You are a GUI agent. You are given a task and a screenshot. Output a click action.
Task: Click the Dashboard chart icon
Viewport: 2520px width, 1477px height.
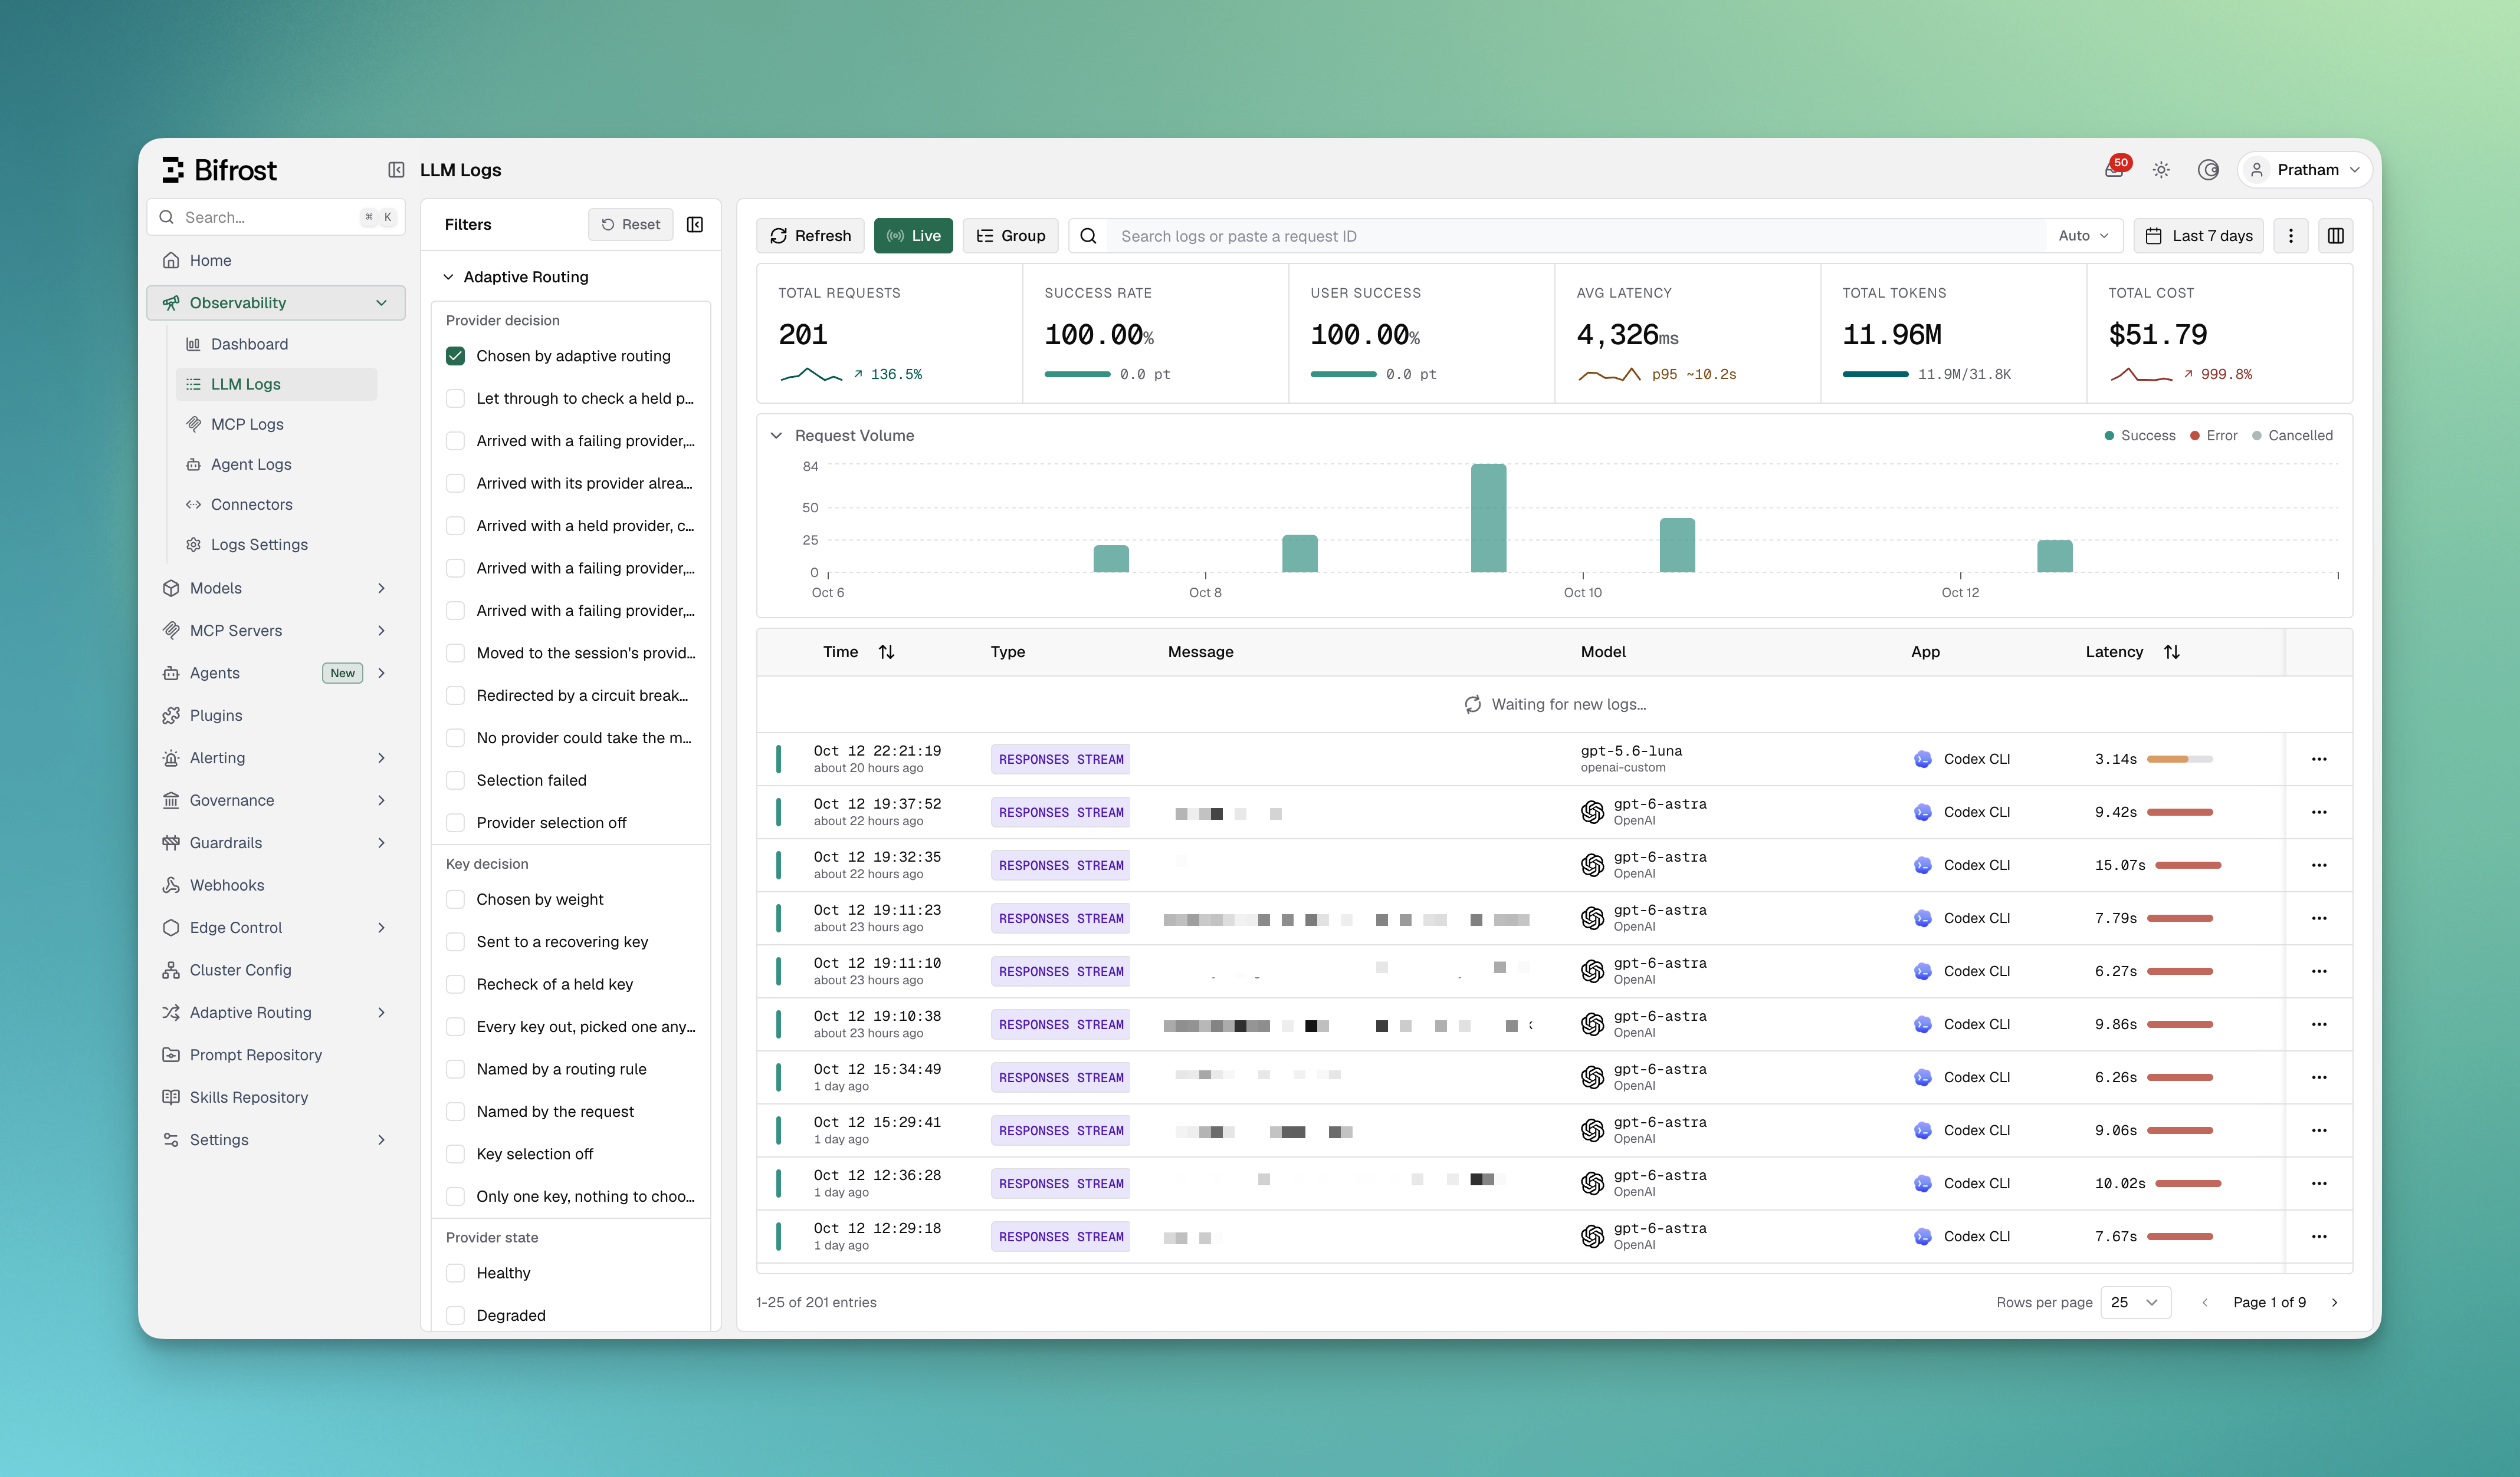(x=194, y=344)
